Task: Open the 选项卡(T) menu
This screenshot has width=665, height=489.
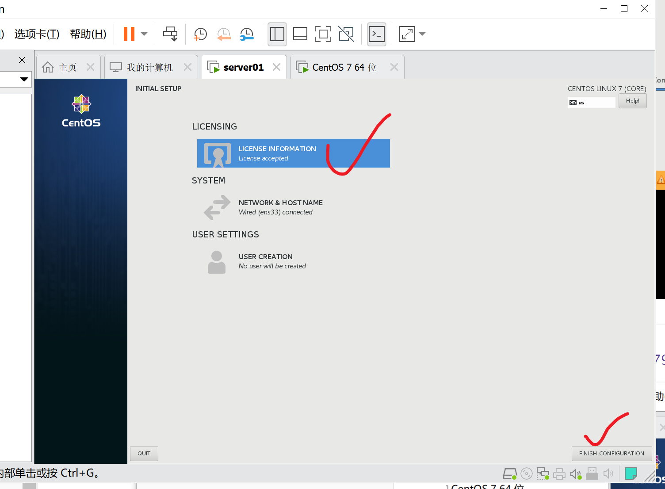Action: click(x=37, y=34)
